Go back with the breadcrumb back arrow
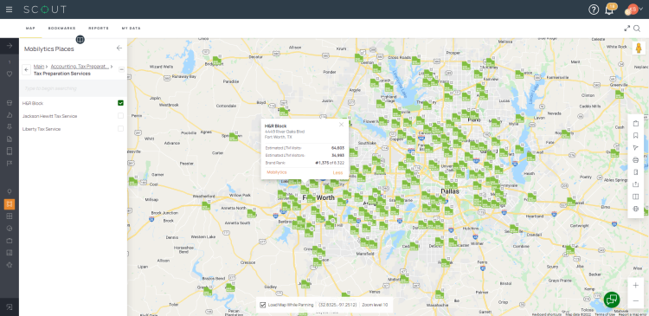Image resolution: width=649 pixels, height=316 pixels. coord(27,69)
